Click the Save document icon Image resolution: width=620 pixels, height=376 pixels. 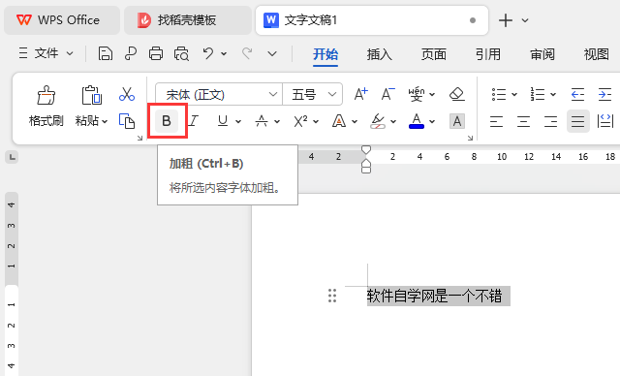tap(106, 53)
